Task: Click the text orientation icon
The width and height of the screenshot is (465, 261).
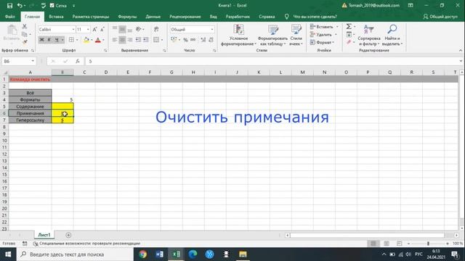Action: (x=138, y=29)
